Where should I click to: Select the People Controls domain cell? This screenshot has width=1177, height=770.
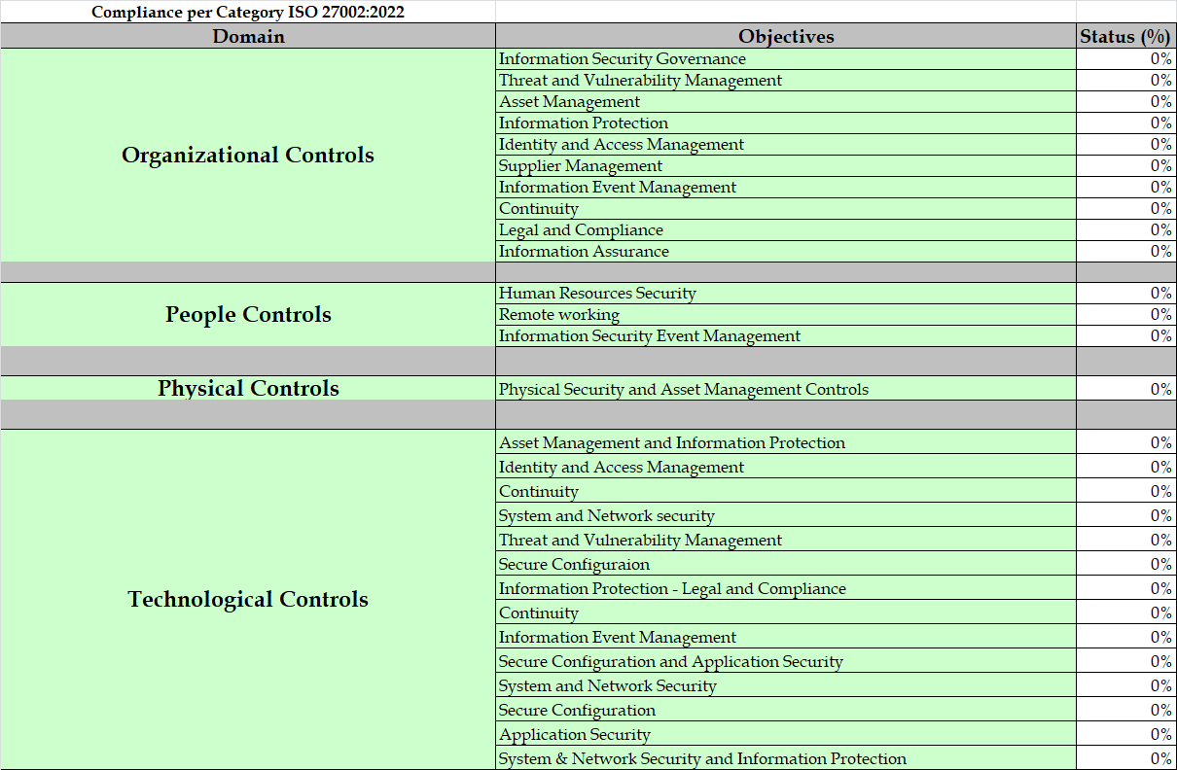pyautogui.click(x=248, y=314)
